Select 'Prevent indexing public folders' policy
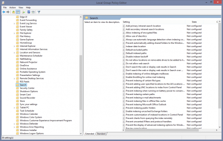Viewport: 223px width, 141px height. [x=140, y=108]
